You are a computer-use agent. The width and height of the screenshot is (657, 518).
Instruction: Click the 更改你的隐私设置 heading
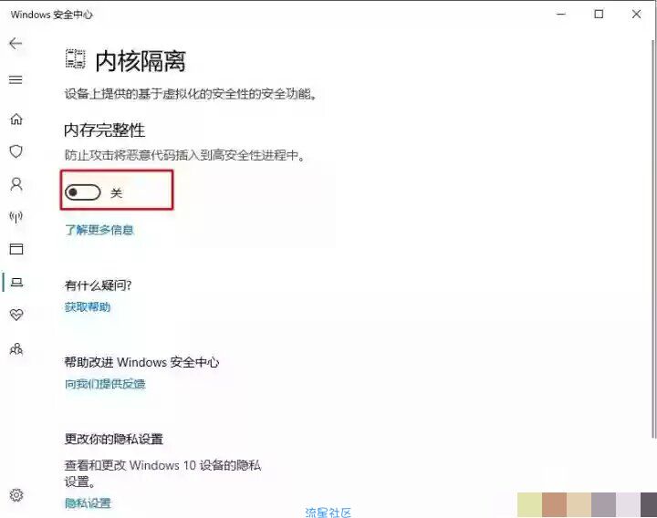(113, 440)
